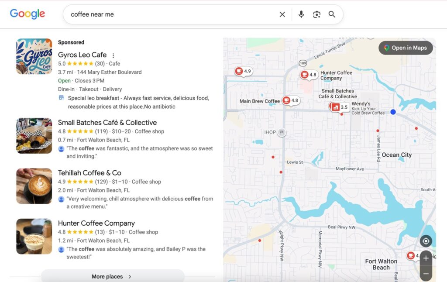Viewport: 447px width, 282px height.
Task: Click Gyros Leo Cafe 5.0 star rating
Action: coord(81,64)
